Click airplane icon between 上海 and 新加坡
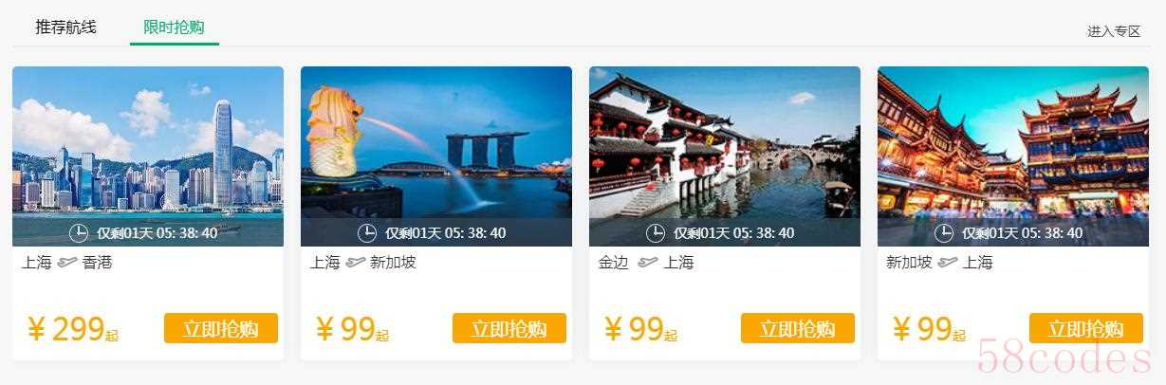This screenshot has width=1166, height=385. click(x=356, y=263)
